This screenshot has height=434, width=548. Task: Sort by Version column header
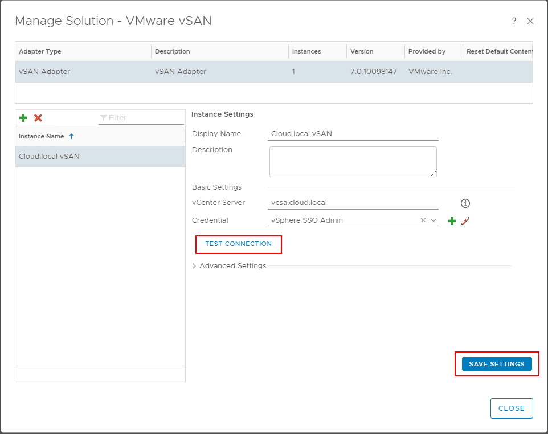376,51
